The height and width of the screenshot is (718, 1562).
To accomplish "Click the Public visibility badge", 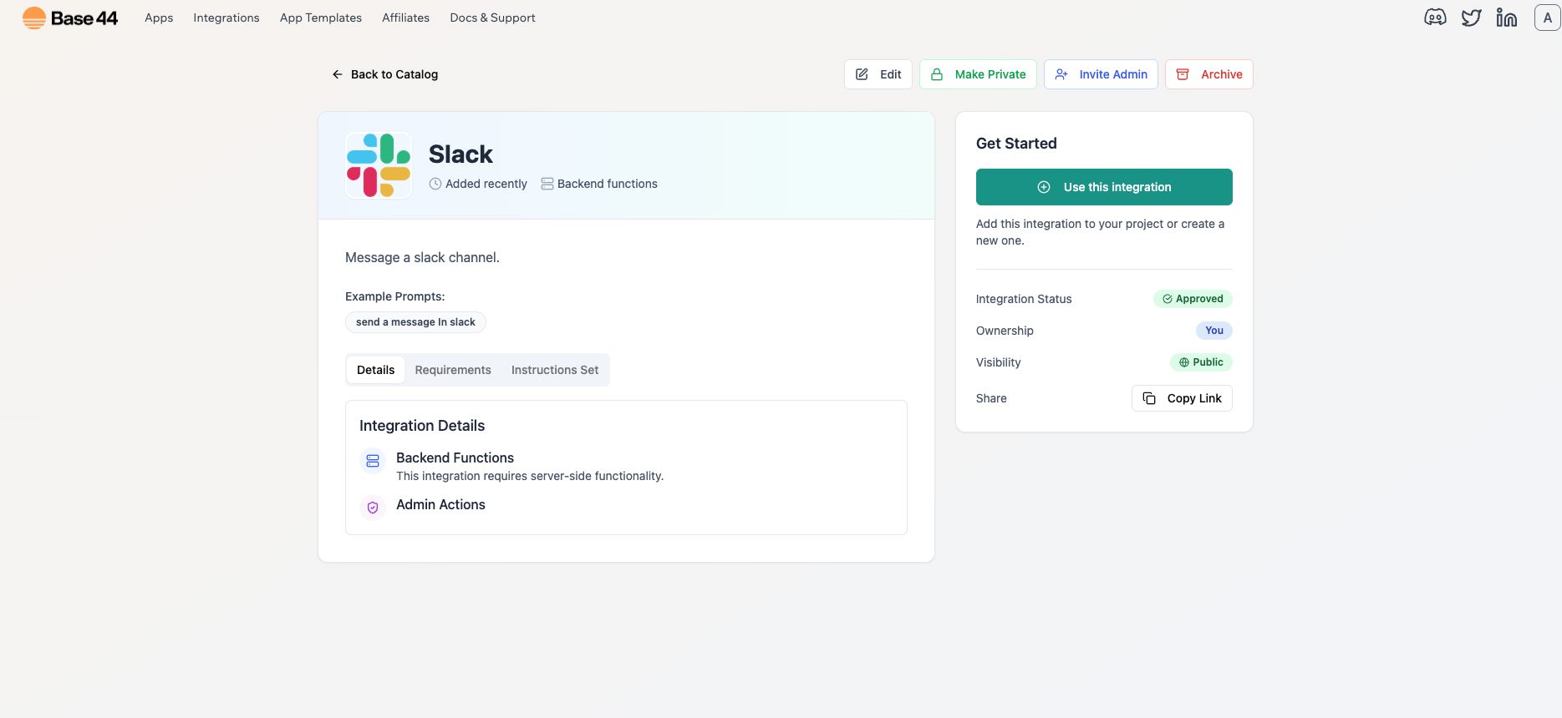I will coord(1201,362).
